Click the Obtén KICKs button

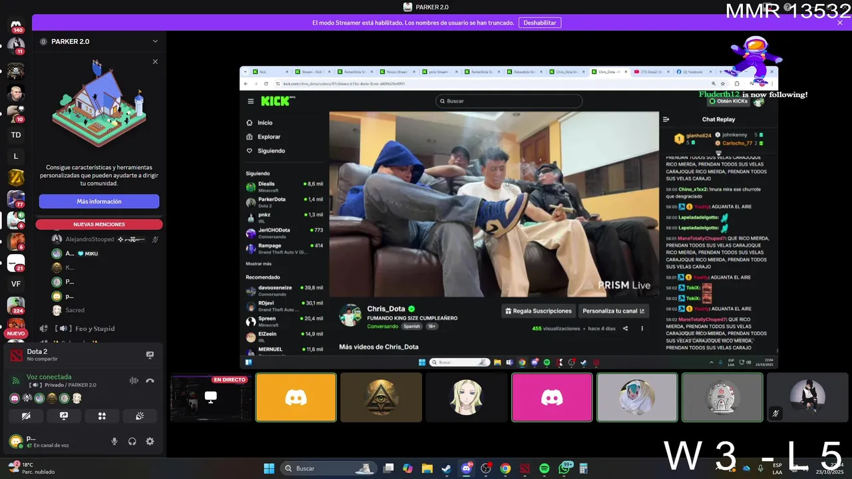point(728,101)
